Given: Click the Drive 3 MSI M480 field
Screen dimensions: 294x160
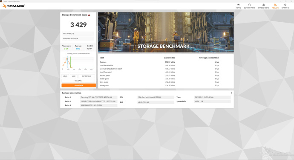Looking at the screenshot, I should pos(98,105).
